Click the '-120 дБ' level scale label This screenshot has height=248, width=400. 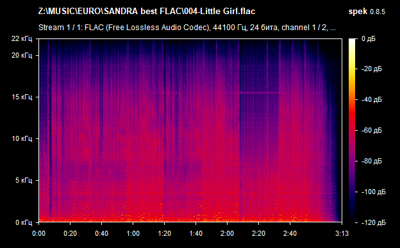click(373, 223)
